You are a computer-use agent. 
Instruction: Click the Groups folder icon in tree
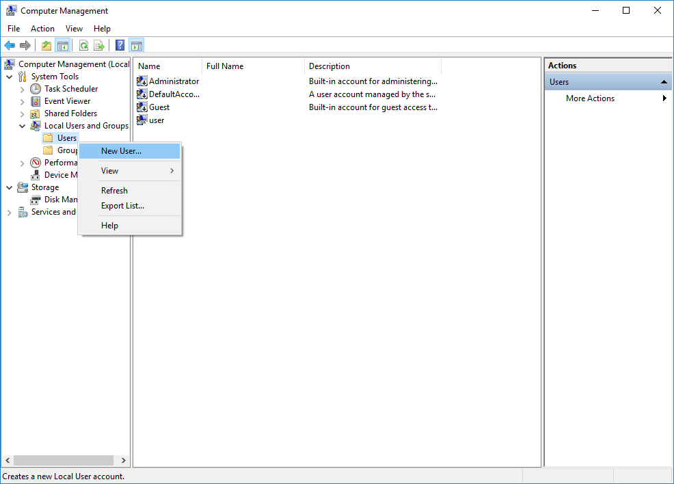pos(48,150)
